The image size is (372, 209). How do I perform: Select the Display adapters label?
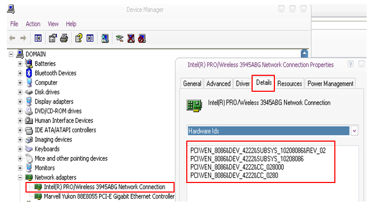tap(54, 101)
